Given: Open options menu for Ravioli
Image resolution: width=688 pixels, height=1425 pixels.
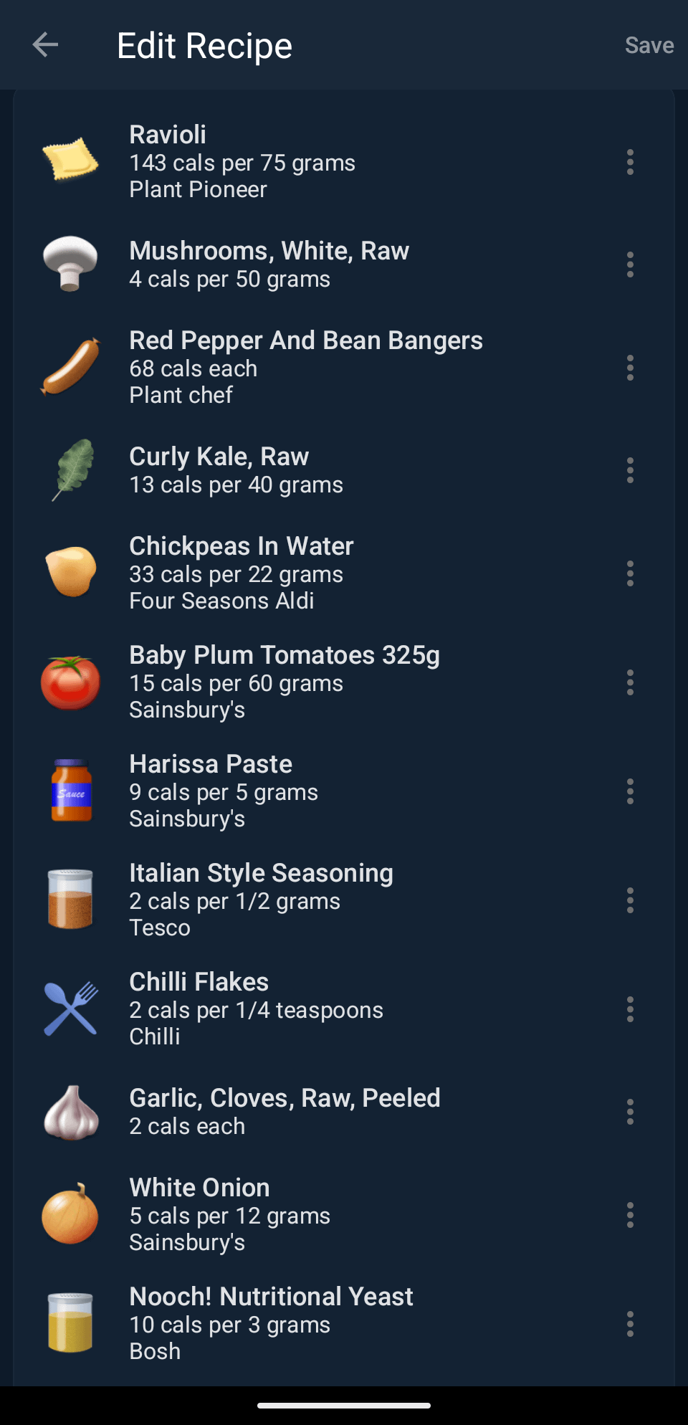Looking at the screenshot, I should (x=630, y=163).
